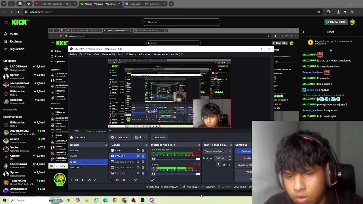363x204 pixels.
Task: Open Mic/Aux options dots menu
Action: coord(153,169)
